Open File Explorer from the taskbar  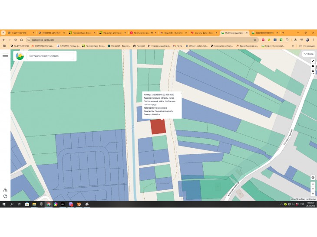[34, 205]
